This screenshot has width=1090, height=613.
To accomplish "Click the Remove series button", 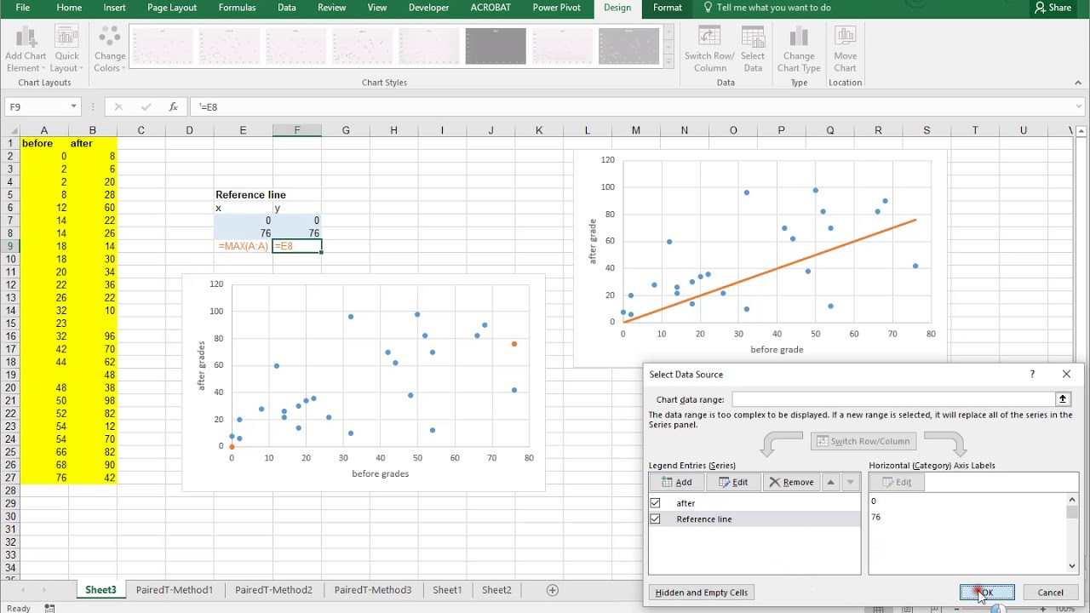I will (x=791, y=482).
